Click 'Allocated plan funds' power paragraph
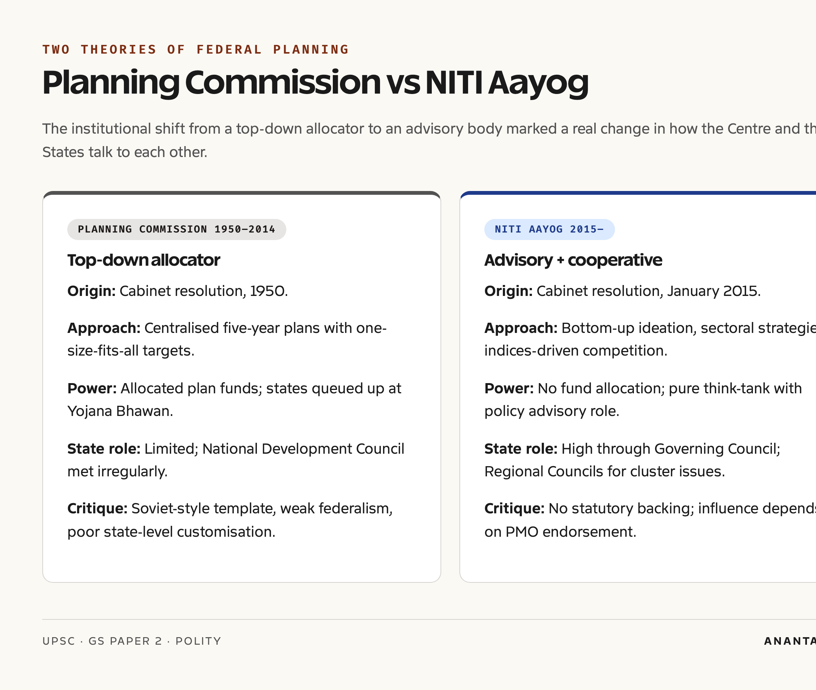Image resolution: width=816 pixels, height=690 pixels. 235,399
